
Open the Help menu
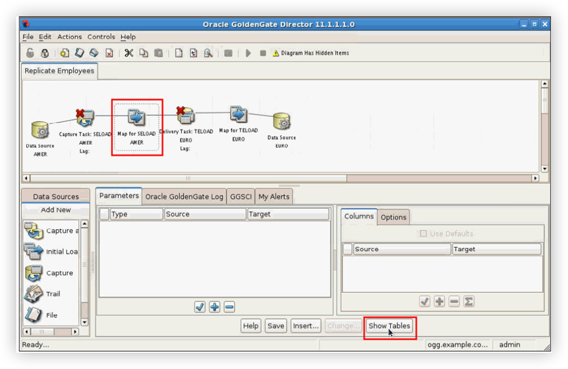[x=128, y=37]
